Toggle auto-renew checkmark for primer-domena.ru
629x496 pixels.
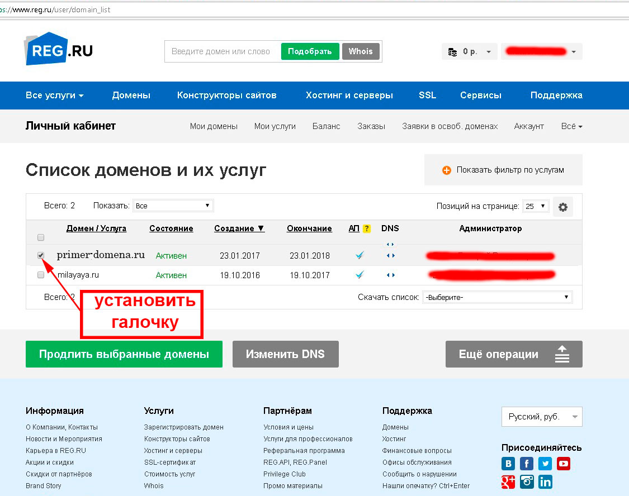(x=360, y=255)
